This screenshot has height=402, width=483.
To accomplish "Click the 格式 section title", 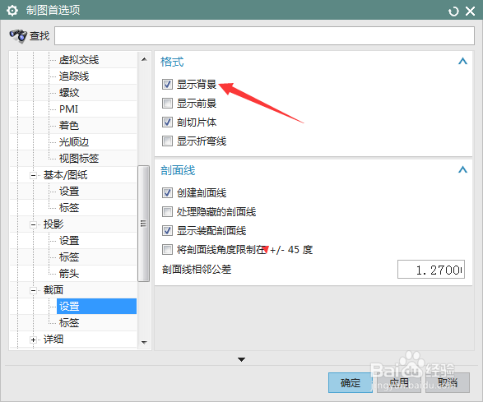I will pos(172,62).
